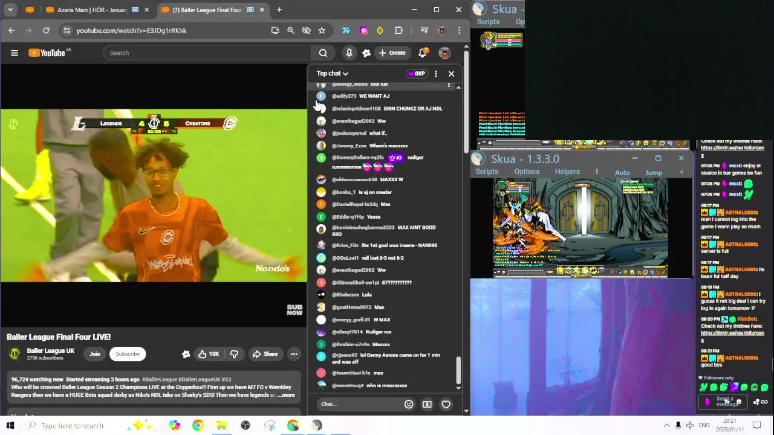774x435 pixels.
Task: Start voice search with the microphone icon
Action: coord(349,53)
